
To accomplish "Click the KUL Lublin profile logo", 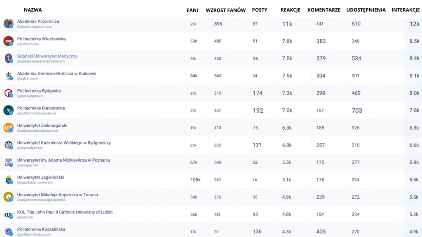I will (x=8, y=214).
